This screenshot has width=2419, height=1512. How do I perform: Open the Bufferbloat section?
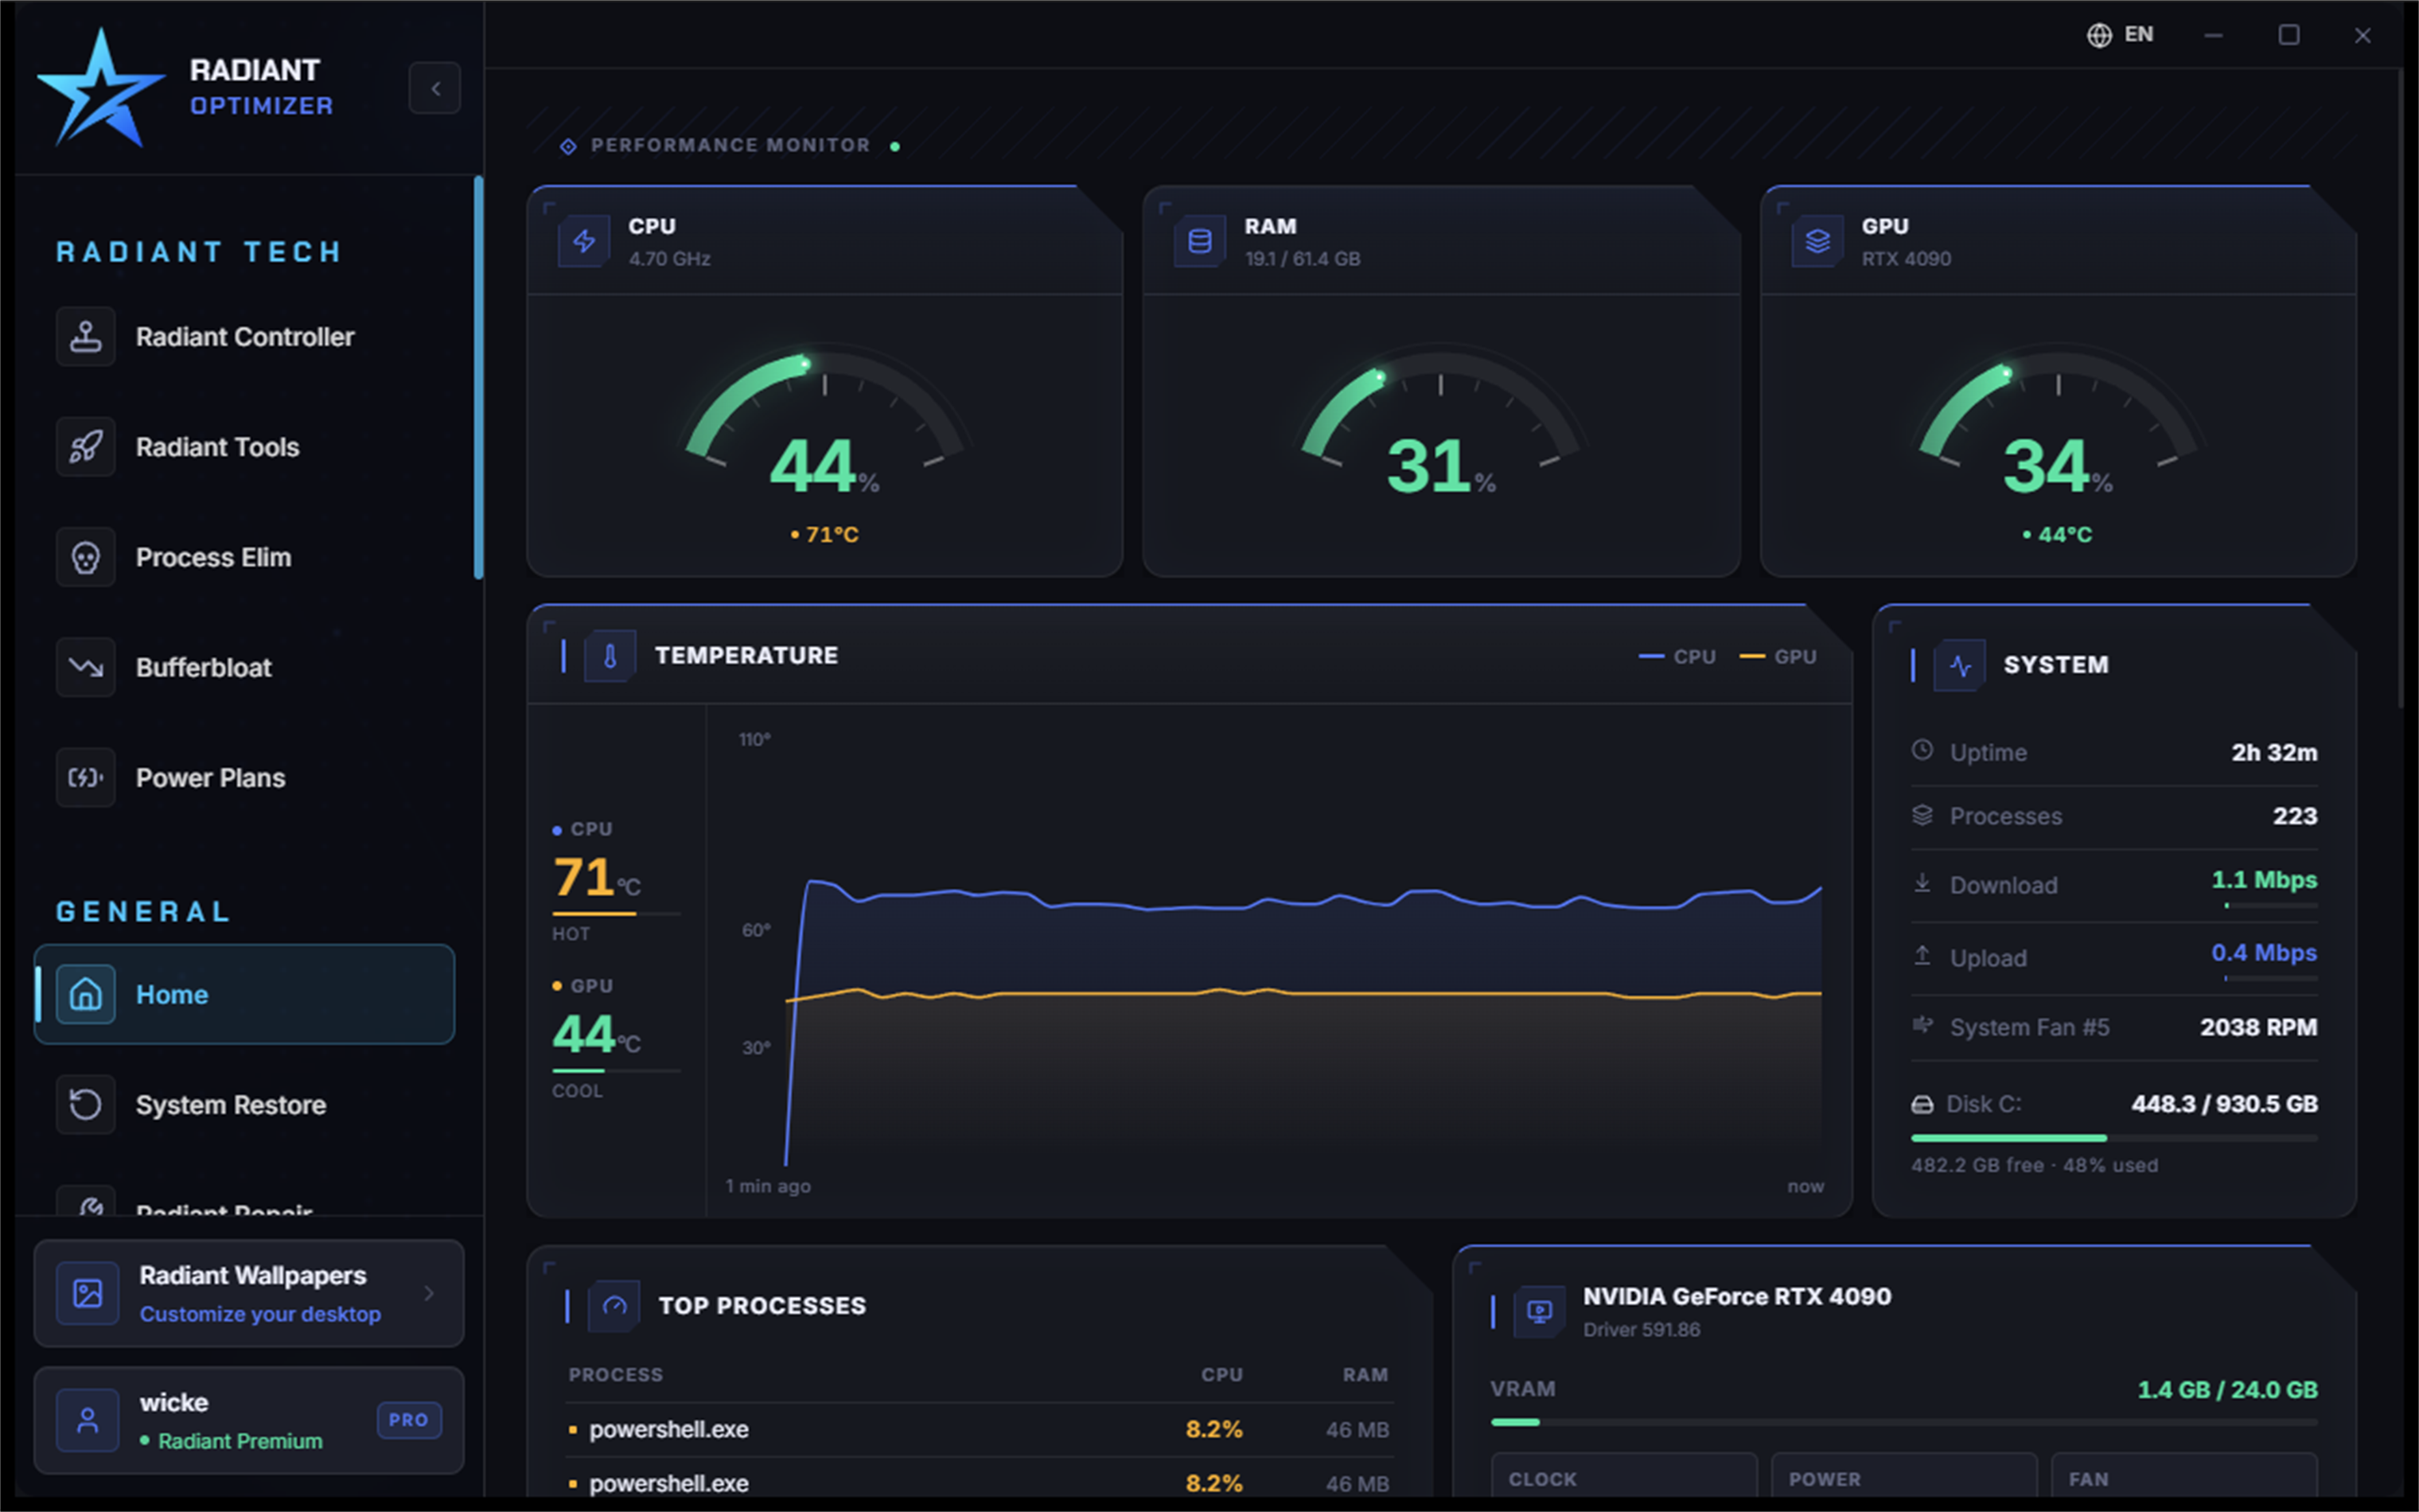click(x=245, y=667)
